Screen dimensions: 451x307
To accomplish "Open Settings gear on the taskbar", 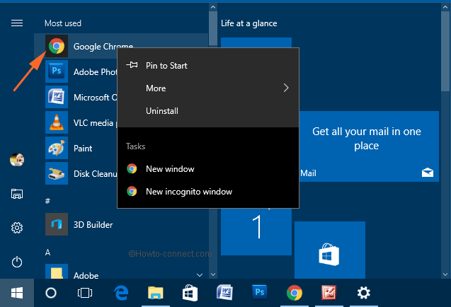I will tap(364, 293).
